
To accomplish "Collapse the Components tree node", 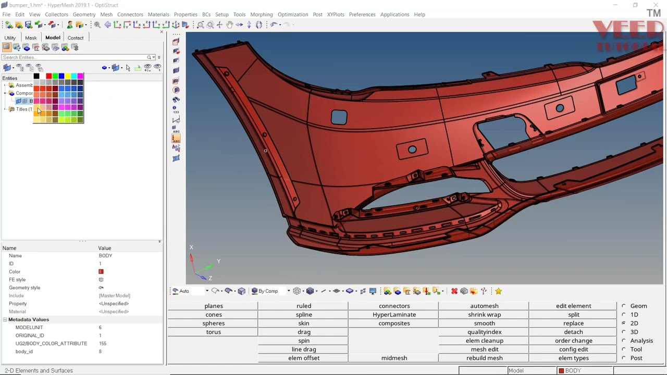I will tap(5, 93).
